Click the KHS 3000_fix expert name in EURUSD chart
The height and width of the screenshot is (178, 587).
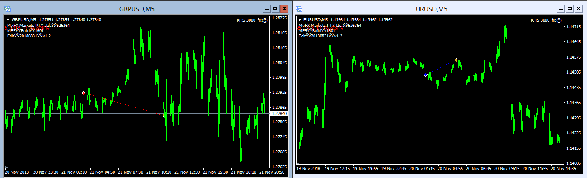click(x=543, y=20)
